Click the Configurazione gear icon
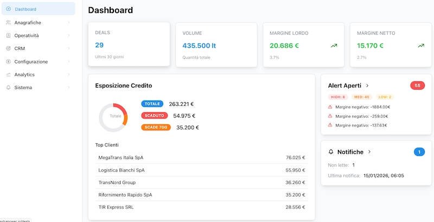Screen dimensions: 434x222 tap(8, 61)
